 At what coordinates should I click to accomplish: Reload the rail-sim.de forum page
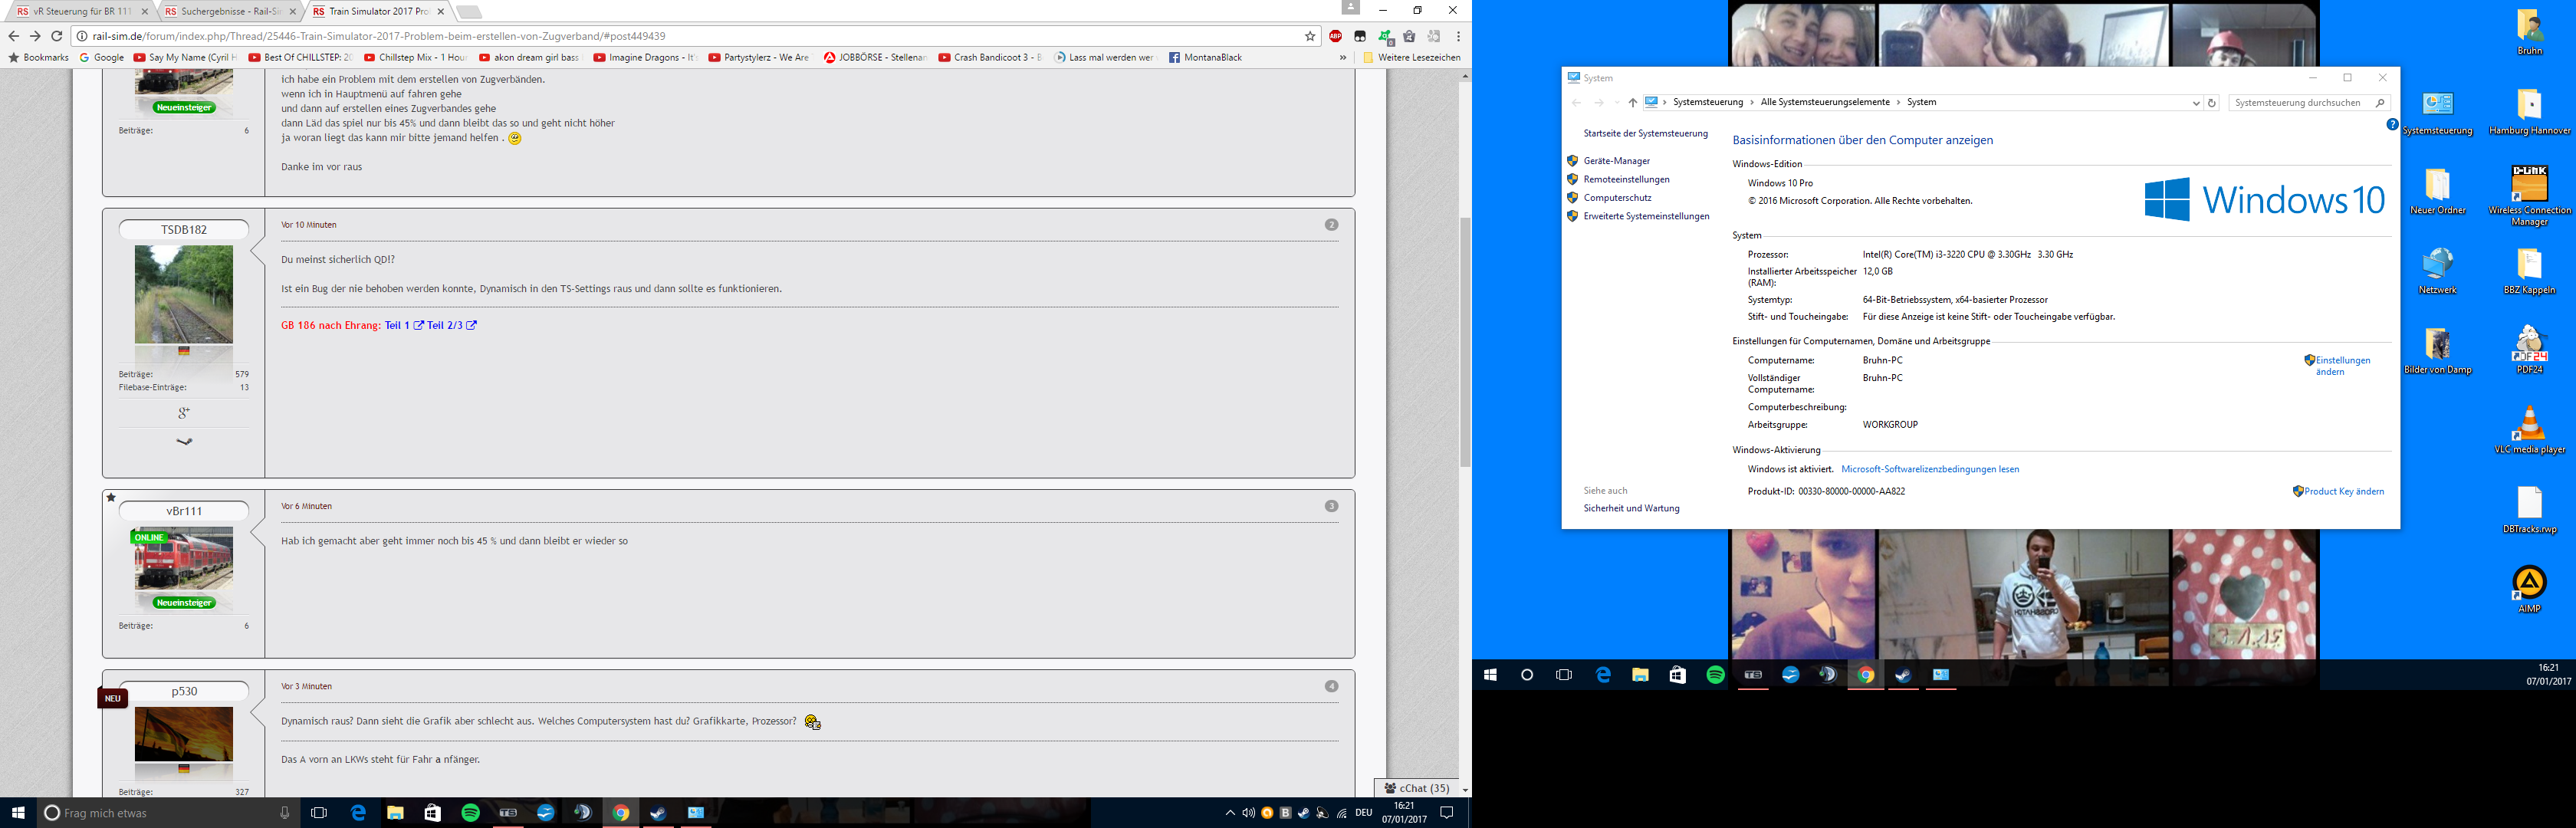click(57, 36)
